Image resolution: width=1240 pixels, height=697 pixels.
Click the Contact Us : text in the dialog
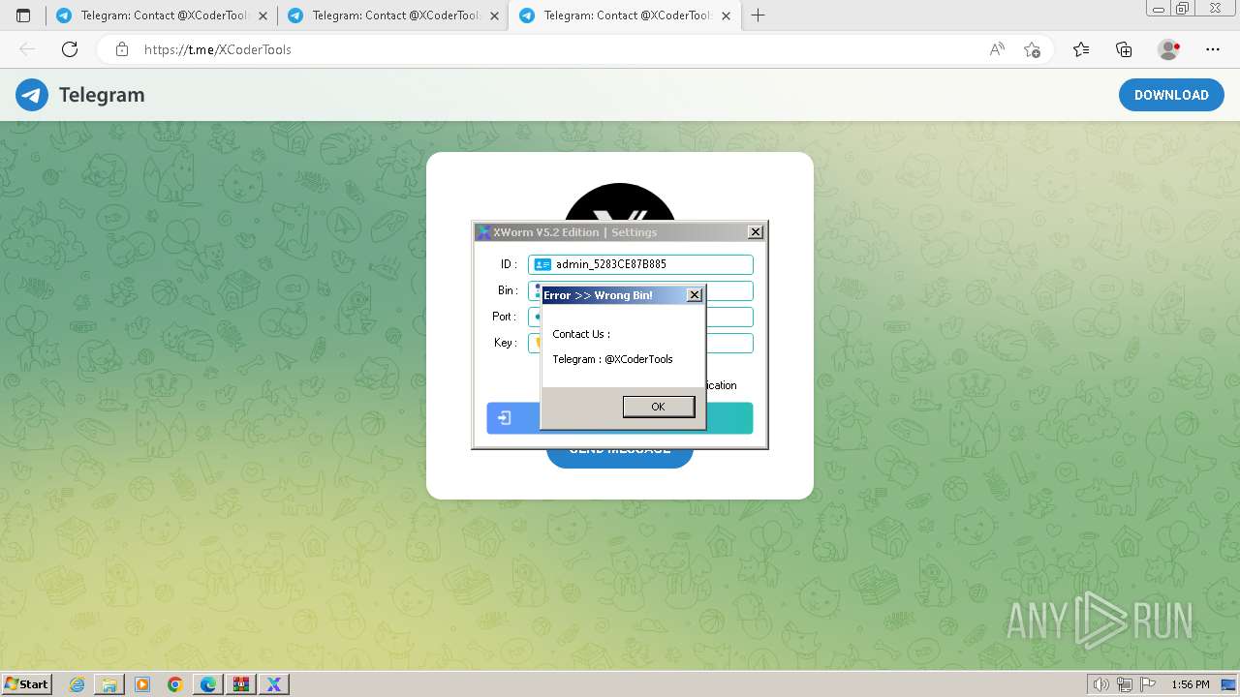coord(581,334)
